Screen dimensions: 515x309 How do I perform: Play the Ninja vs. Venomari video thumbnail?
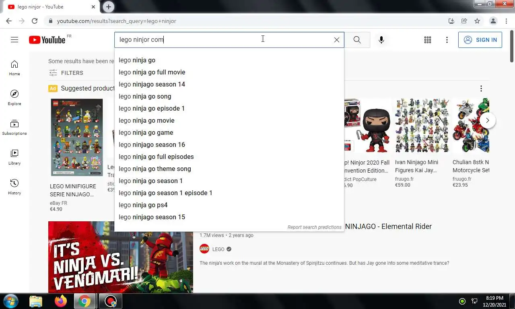(121, 257)
